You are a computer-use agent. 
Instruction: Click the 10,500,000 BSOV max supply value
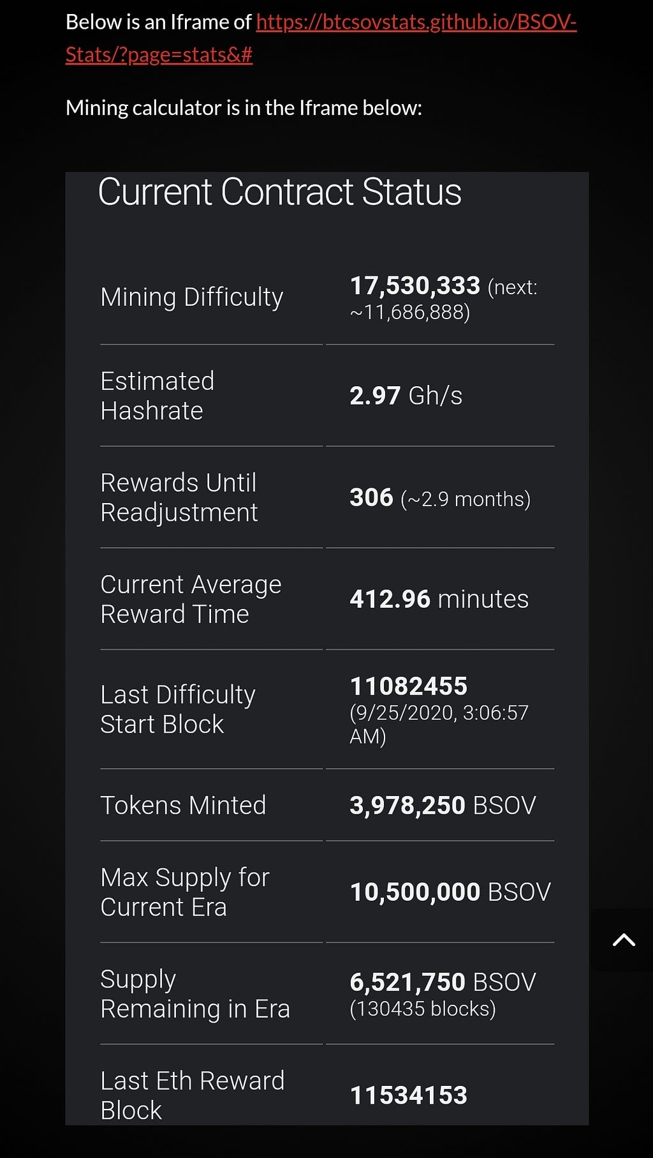(450, 892)
